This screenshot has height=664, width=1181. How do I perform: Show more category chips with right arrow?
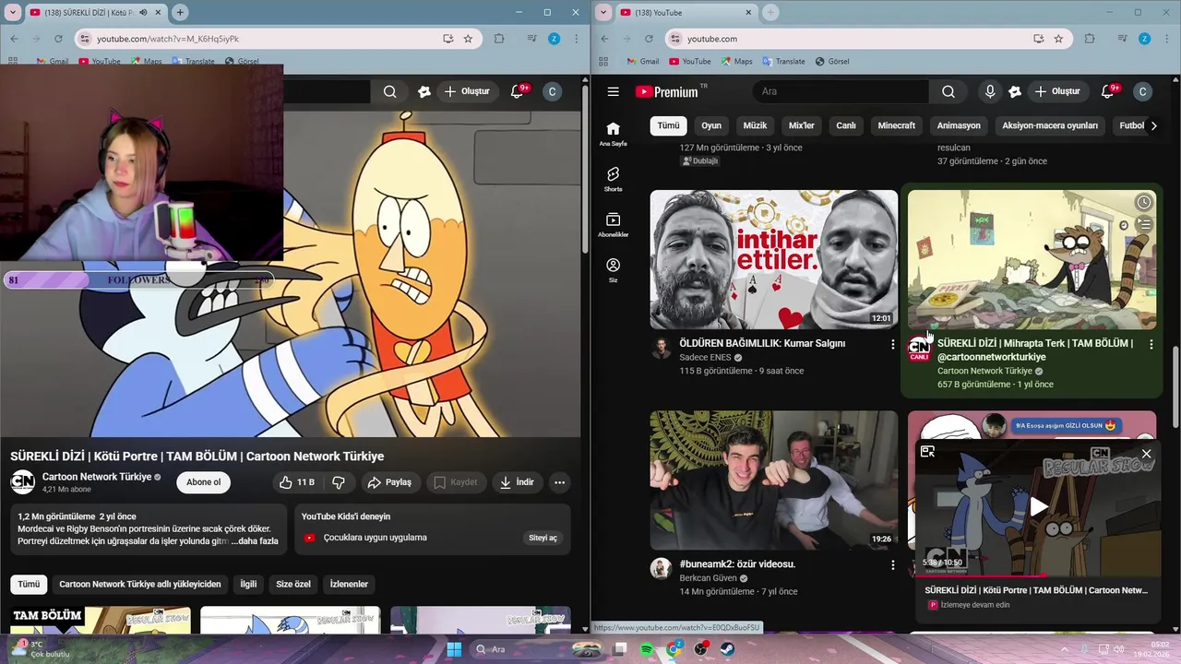tap(1153, 125)
